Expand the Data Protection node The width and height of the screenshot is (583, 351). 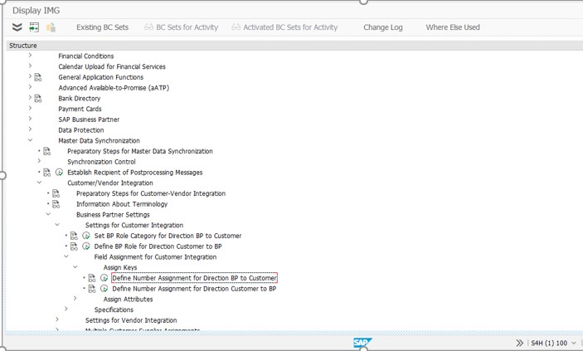coord(30,129)
